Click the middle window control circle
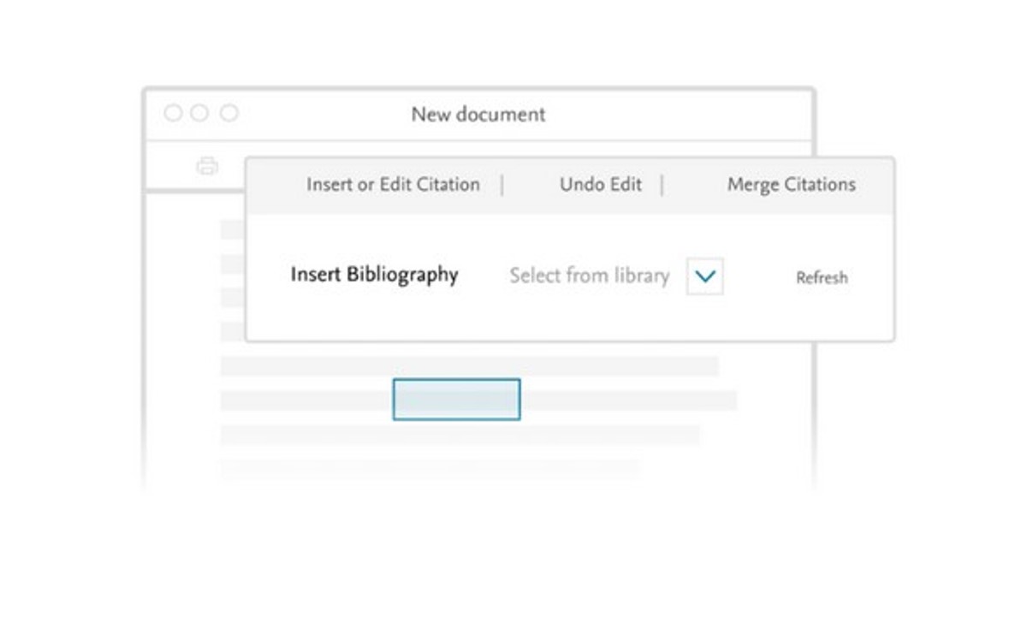1027x635 pixels. pos(200,113)
